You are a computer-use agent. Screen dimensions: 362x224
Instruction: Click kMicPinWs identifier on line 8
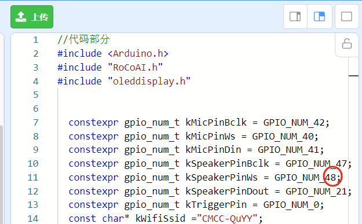[x=210, y=136]
